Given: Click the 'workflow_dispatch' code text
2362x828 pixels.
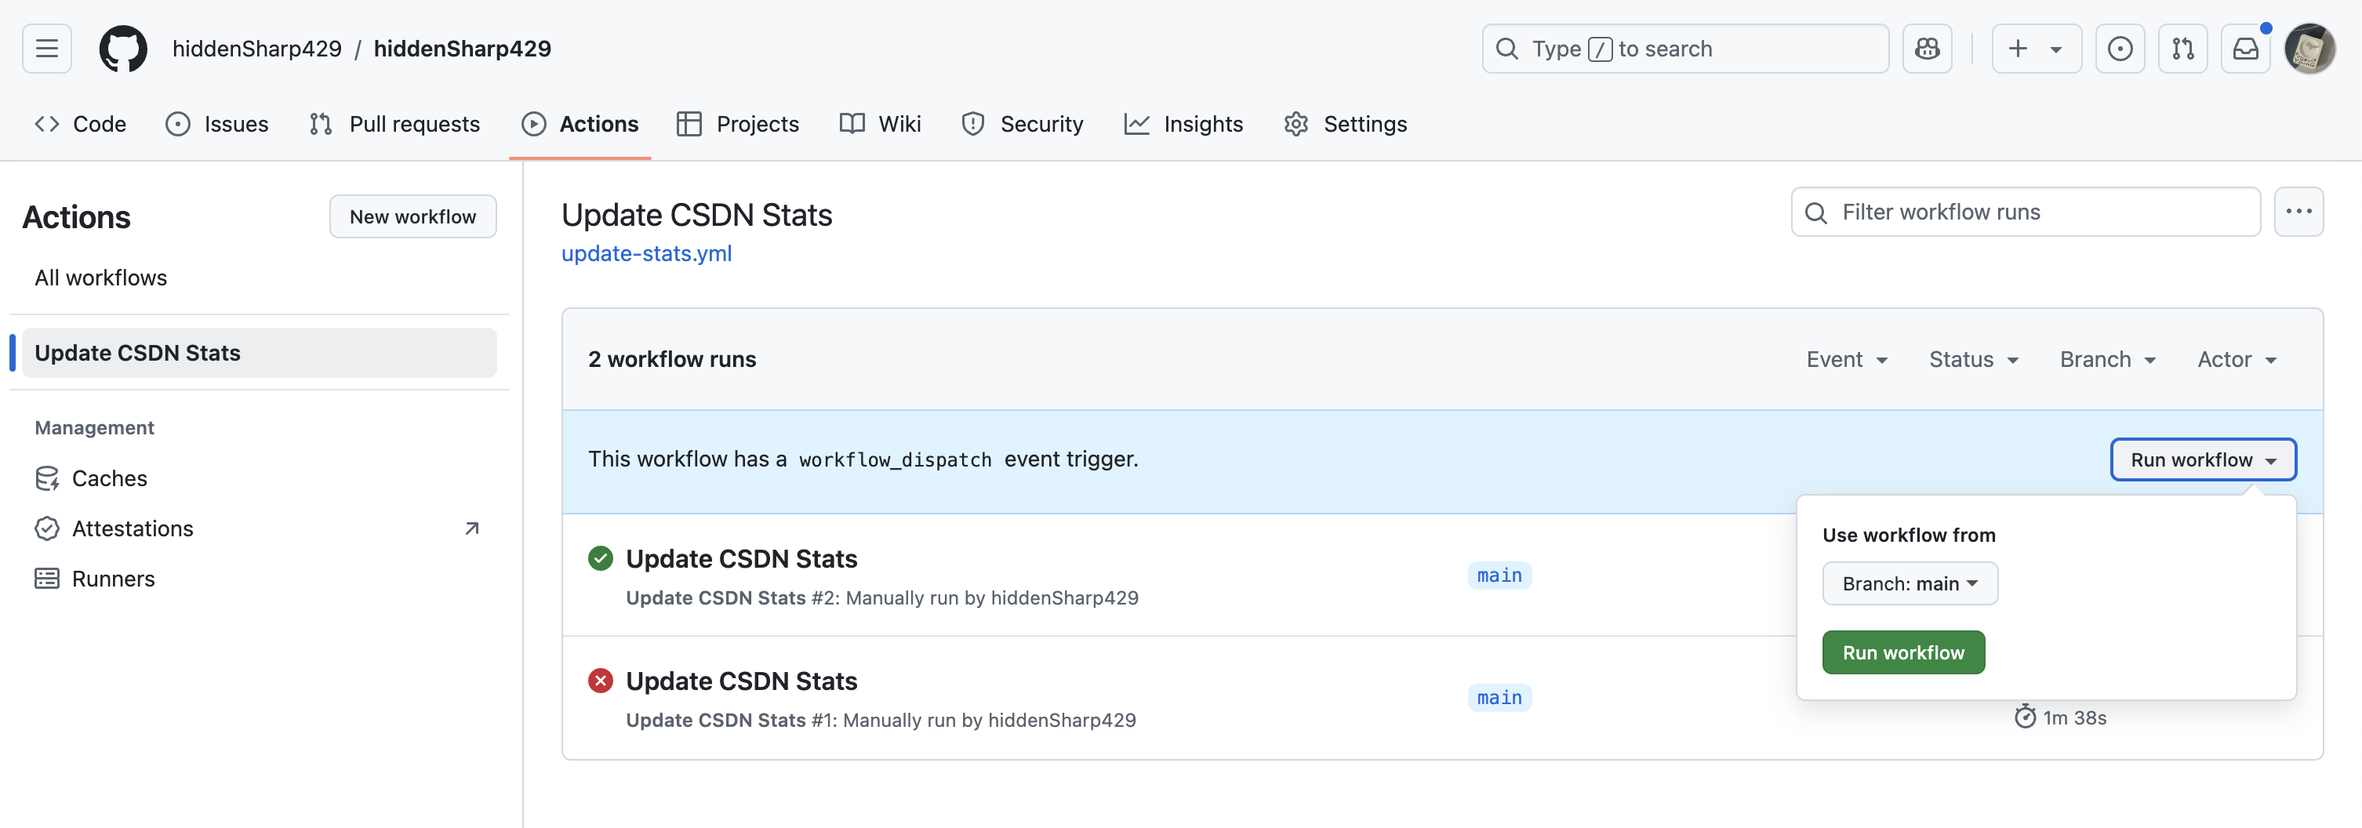Looking at the screenshot, I should 895,459.
